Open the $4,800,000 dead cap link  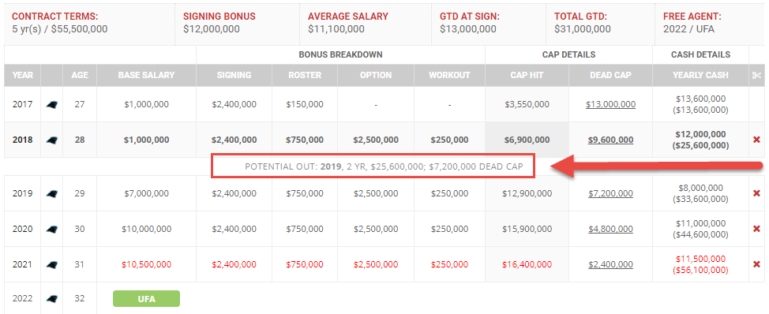[x=610, y=229]
